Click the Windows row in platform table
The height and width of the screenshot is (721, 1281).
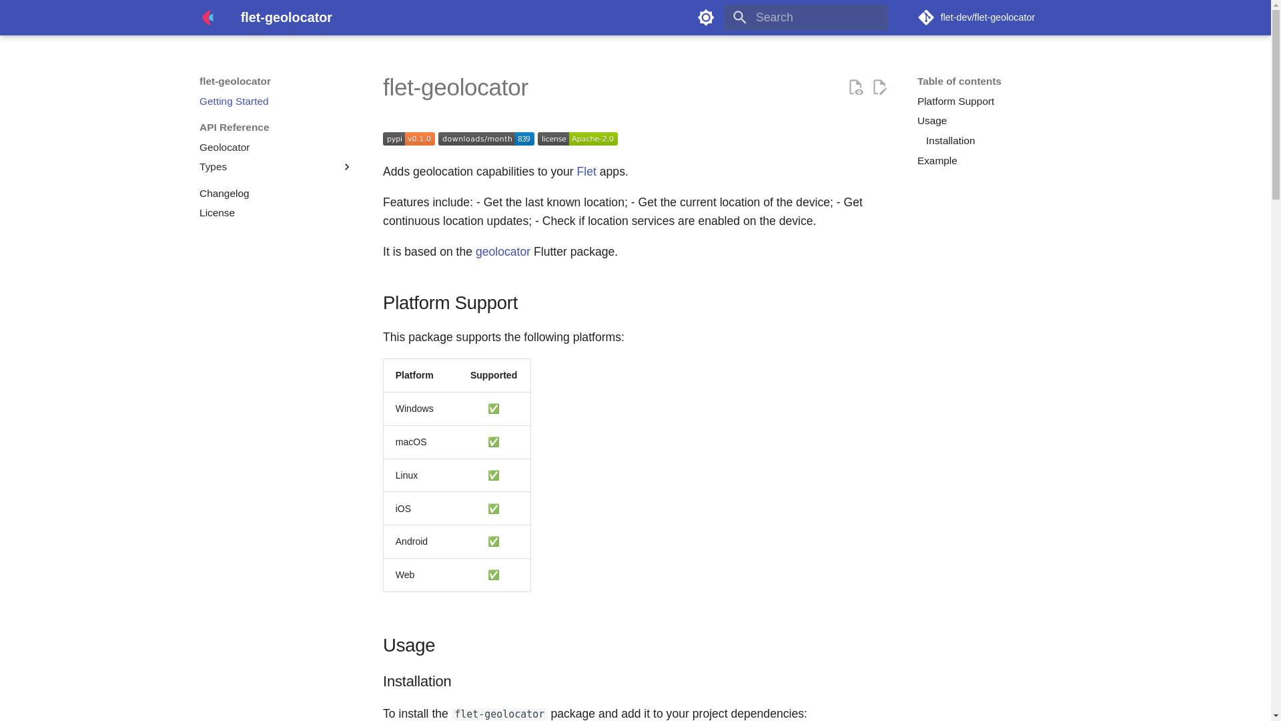coord(457,409)
